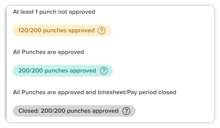The width and height of the screenshot is (220, 128).
Task: Click the '200/200' count in the gray Closed pill
Action: 53,111
